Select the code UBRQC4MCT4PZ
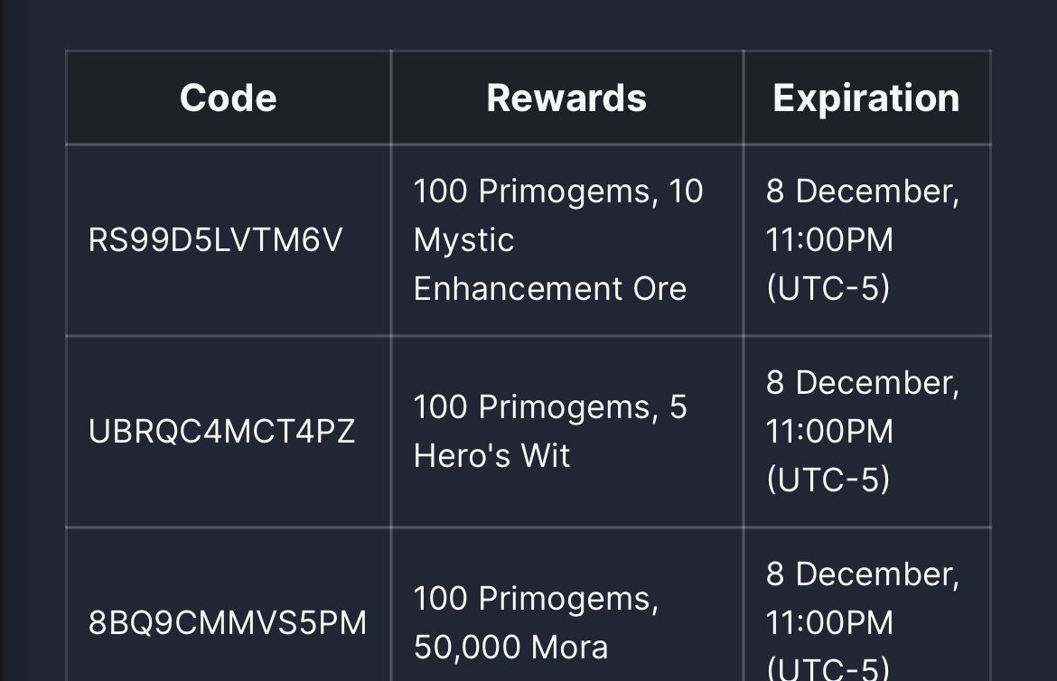Viewport: 1057px width, 681px height. [221, 432]
